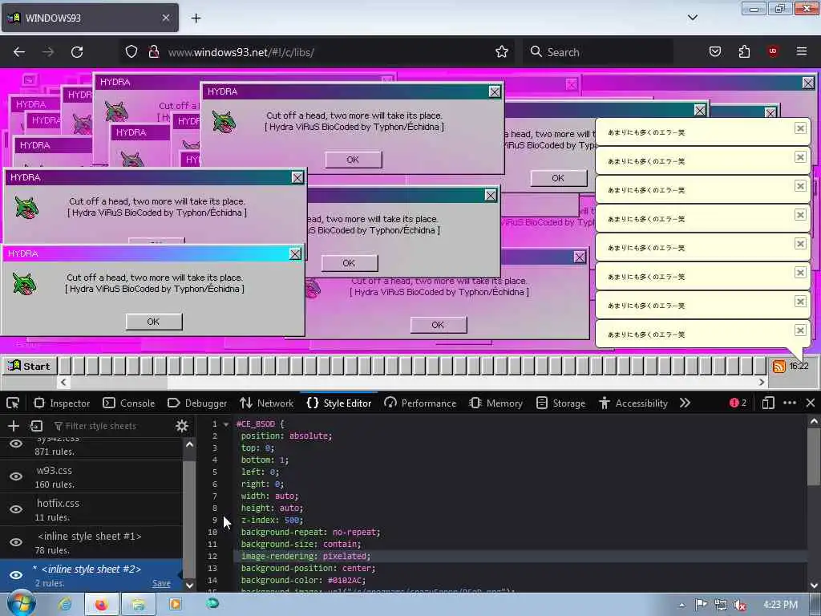Open the Network tab
This screenshot has height=616, width=821.
coord(266,403)
